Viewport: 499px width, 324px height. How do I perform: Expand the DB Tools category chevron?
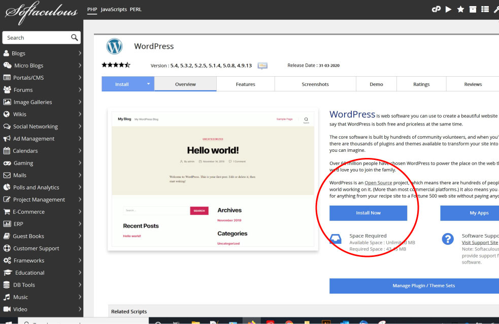tap(80, 284)
